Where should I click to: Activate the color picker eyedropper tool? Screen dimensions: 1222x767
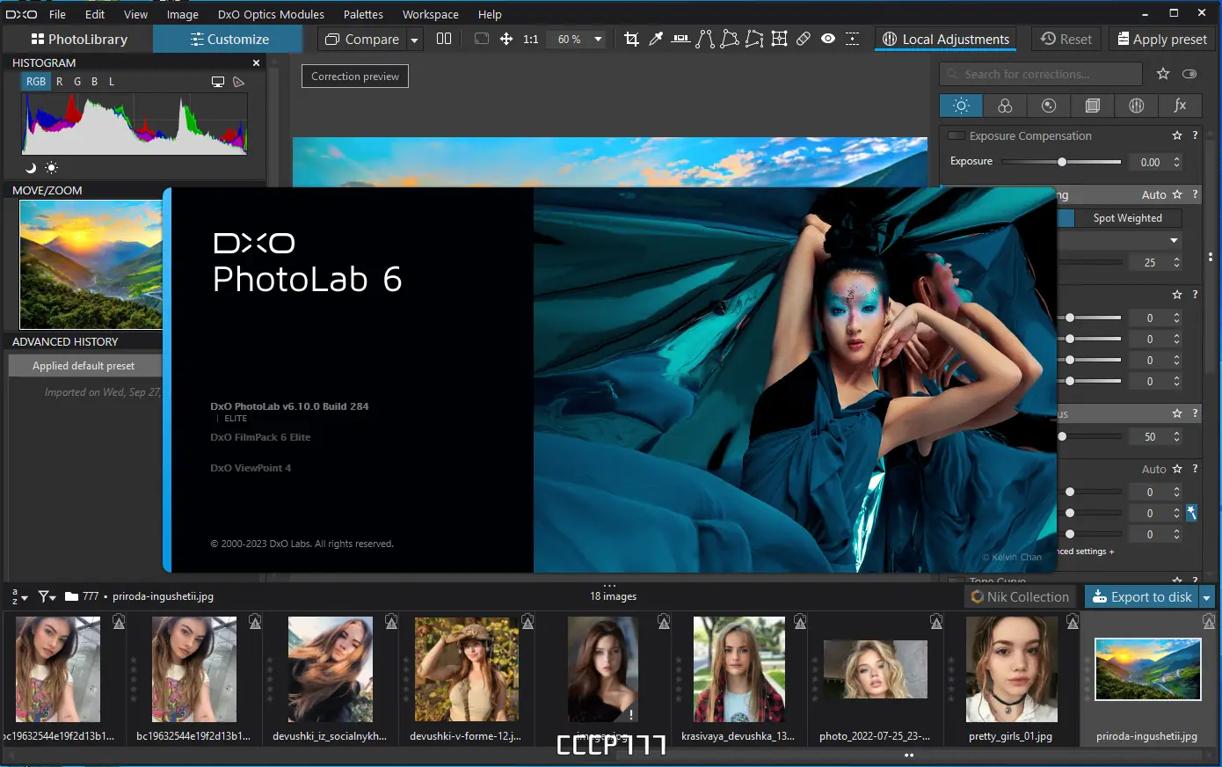(x=655, y=39)
